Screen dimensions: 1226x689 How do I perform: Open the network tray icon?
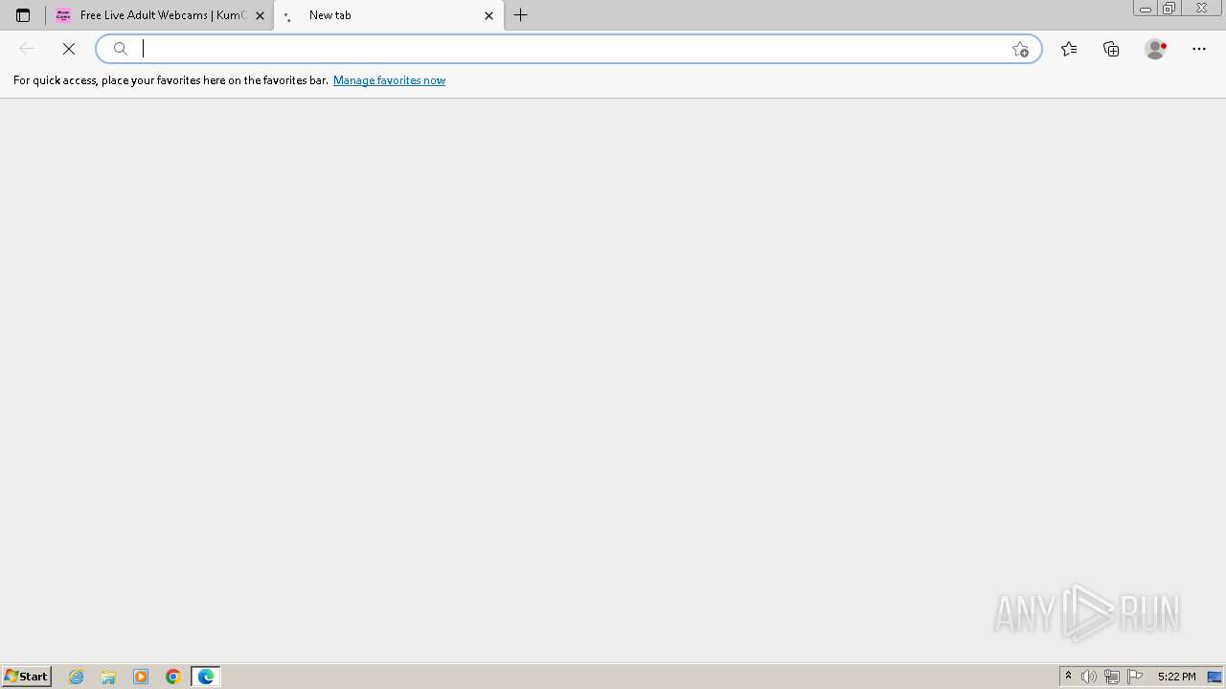[1112, 677]
